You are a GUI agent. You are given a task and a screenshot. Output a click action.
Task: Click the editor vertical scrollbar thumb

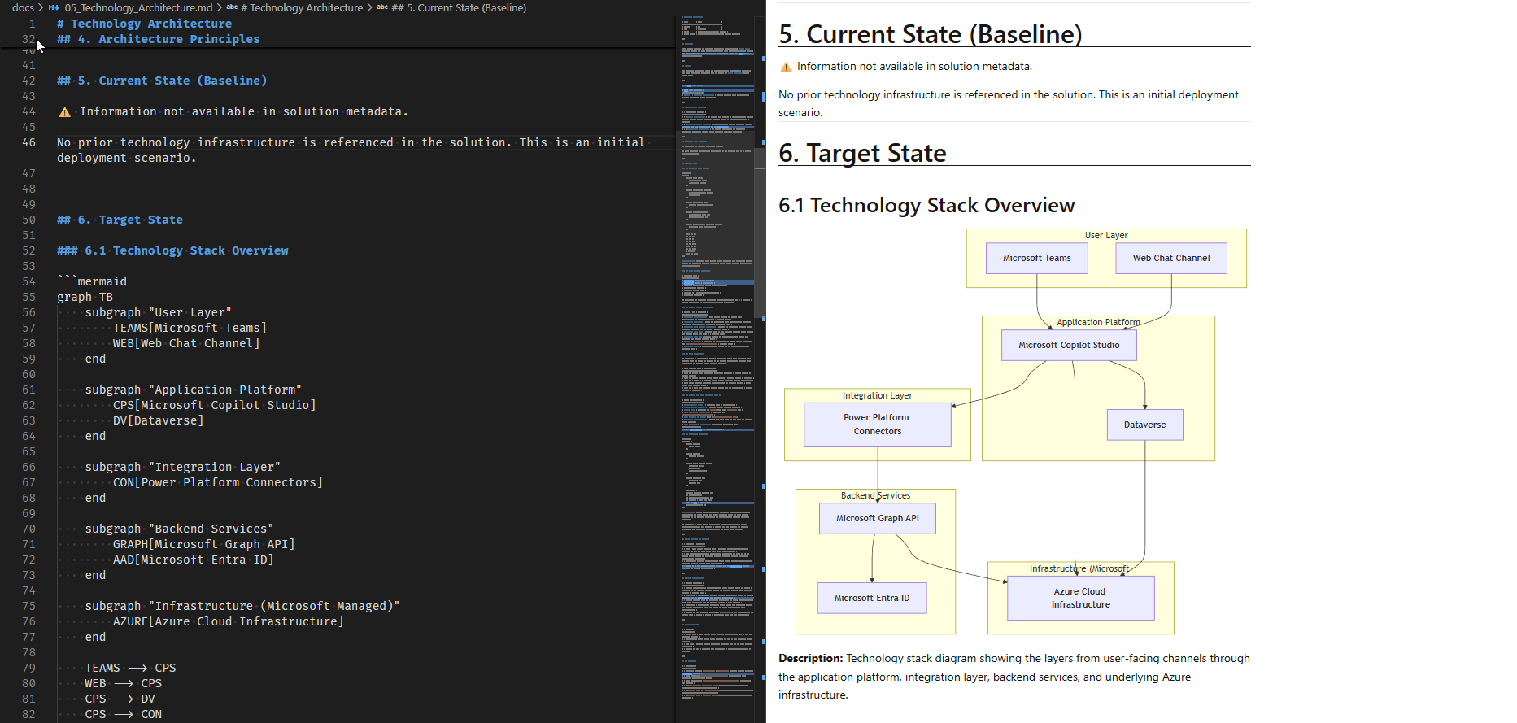(761, 232)
